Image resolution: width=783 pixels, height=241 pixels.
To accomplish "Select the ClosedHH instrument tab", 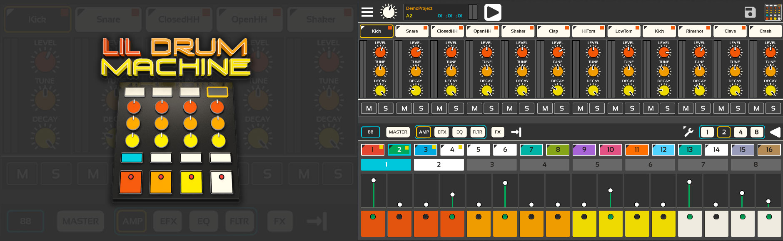I will tap(447, 31).
